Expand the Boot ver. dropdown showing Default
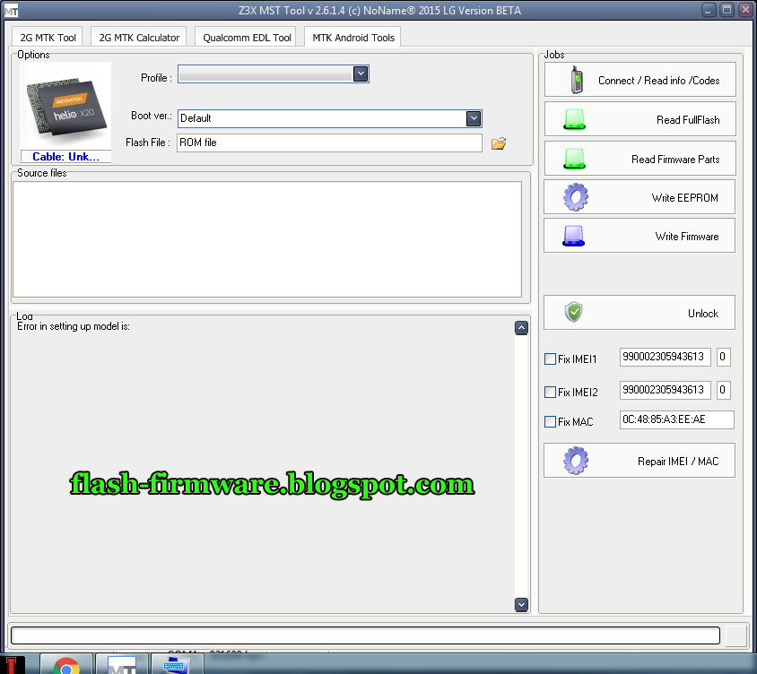 474,117
